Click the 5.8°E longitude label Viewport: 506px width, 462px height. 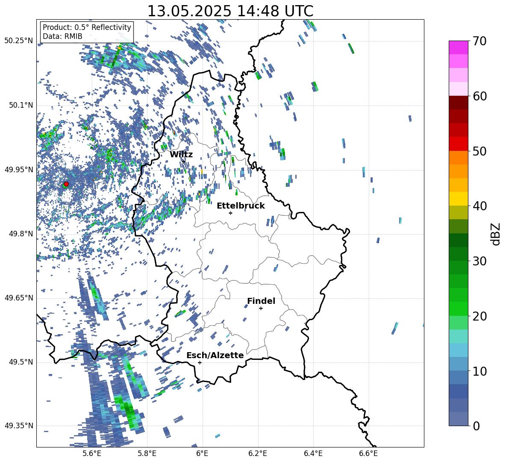147,453
